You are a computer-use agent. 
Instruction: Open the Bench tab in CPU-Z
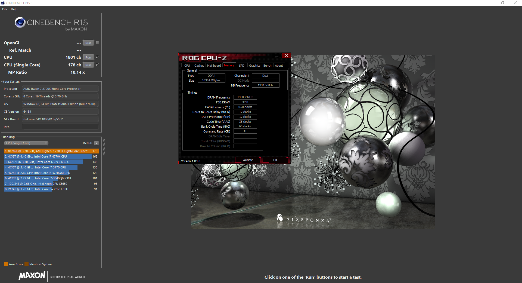pos(268,66)
